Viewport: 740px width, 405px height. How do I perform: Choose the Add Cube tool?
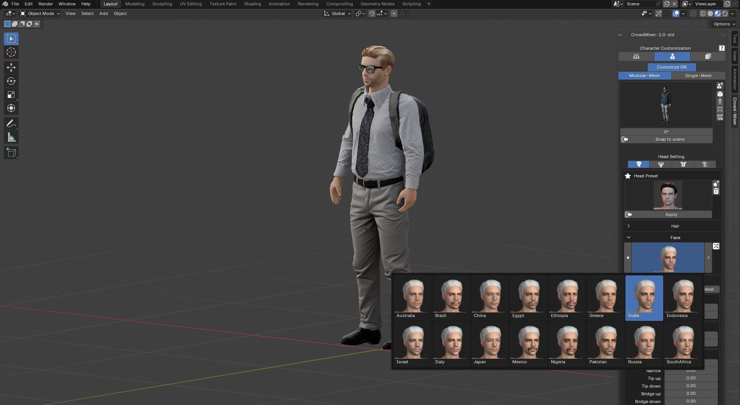[x=11, y=153]
